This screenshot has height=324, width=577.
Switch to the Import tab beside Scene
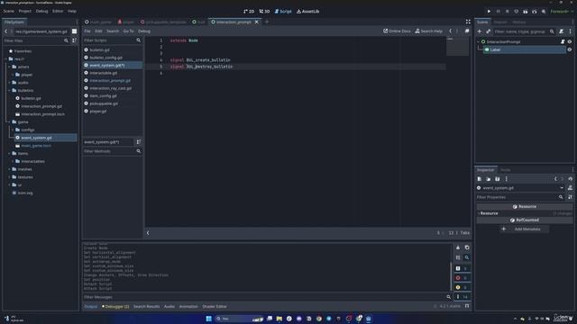(x=499, y=22)
